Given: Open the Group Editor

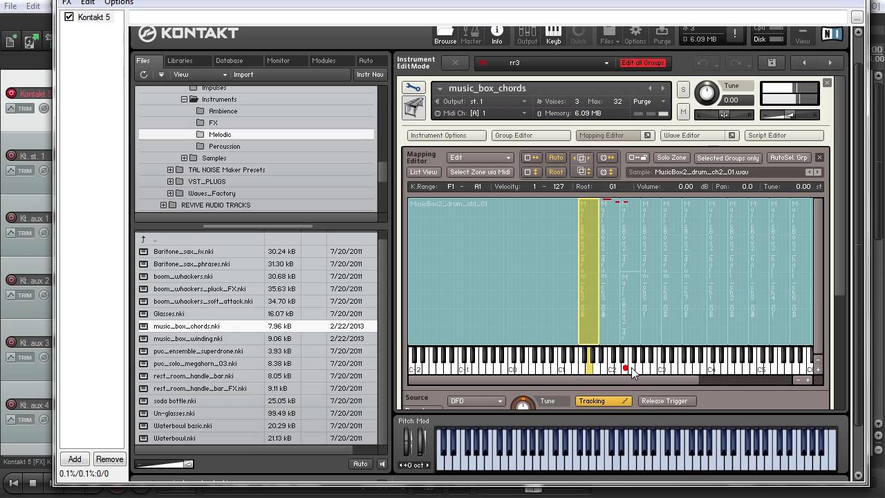Looking at the screenshot, I should point(531,136).
